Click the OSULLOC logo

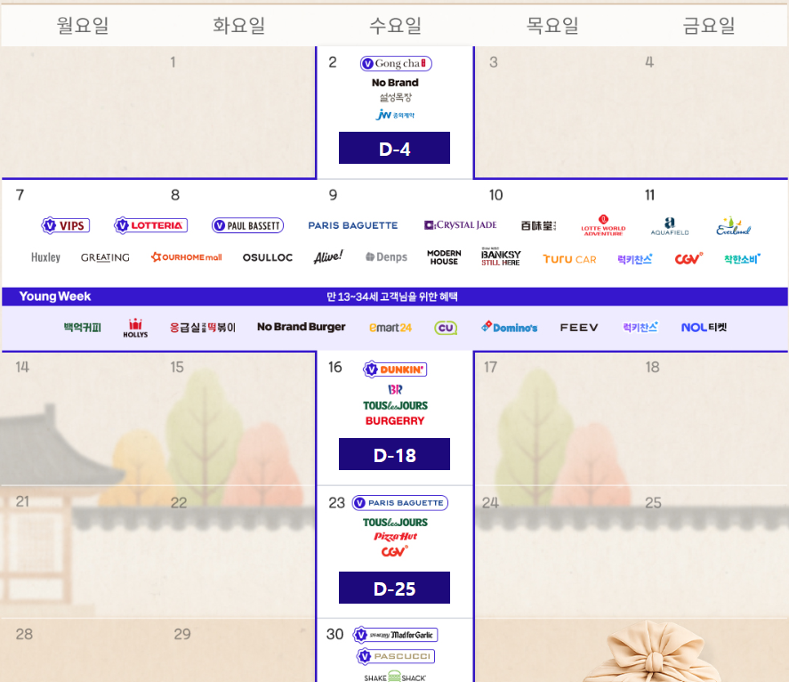click(x=268, y=258)
